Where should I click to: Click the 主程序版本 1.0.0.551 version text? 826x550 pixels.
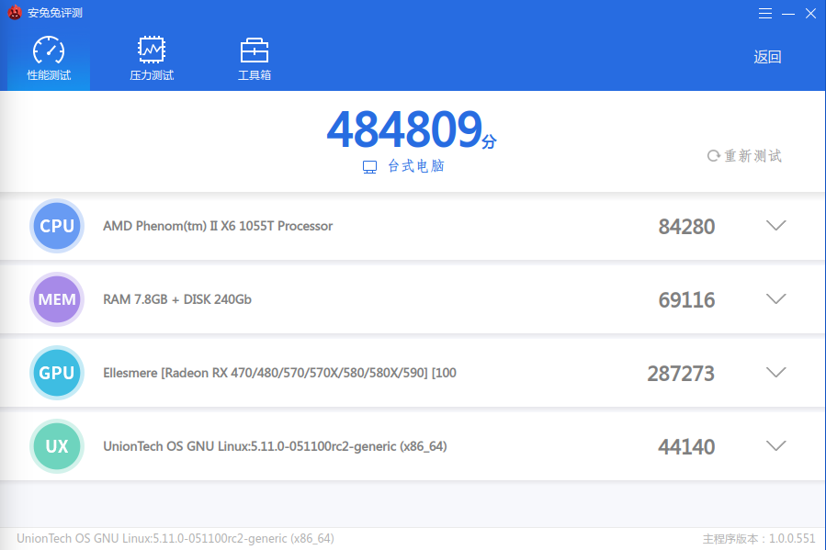click(x=759, y=539)
